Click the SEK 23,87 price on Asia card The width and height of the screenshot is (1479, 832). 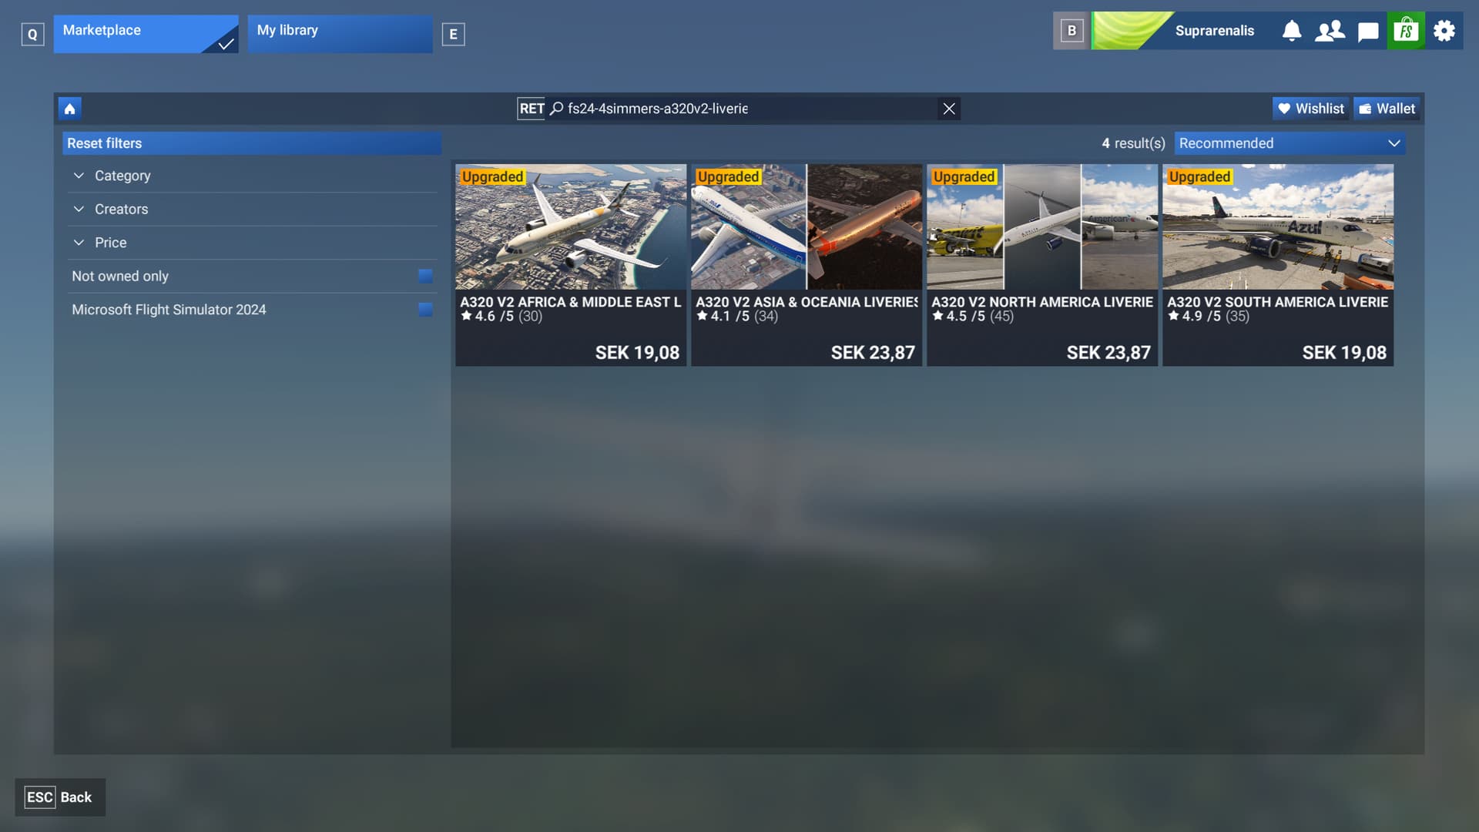pos(873,353)
